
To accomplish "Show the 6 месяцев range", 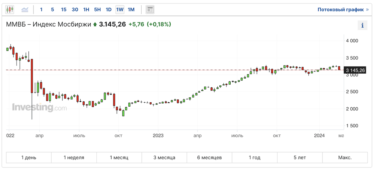I will [209, 158].
